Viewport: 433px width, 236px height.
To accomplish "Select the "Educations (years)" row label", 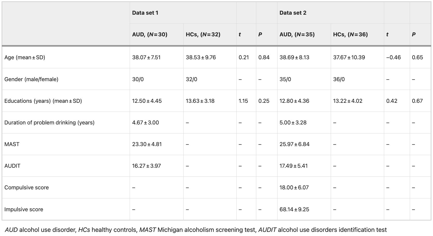I will coord(43,101).
